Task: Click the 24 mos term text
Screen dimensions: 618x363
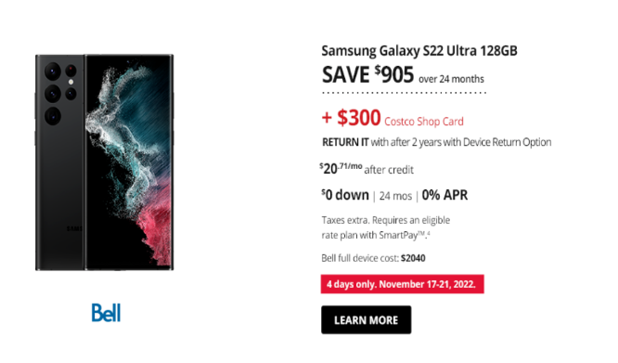Action: tap(395, 196)
